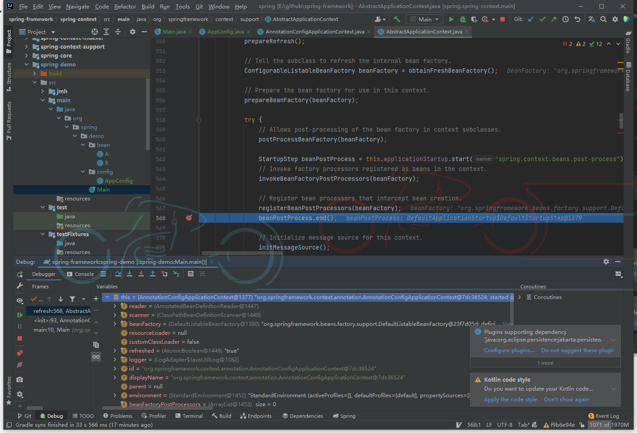Switch to the Console tab

coord(80,274)
